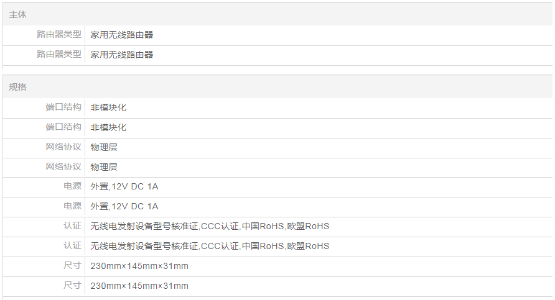The height and width of the screenshot is (300, 555).
Task: Click the first 尺寸 label
Action: pos(72,266)
